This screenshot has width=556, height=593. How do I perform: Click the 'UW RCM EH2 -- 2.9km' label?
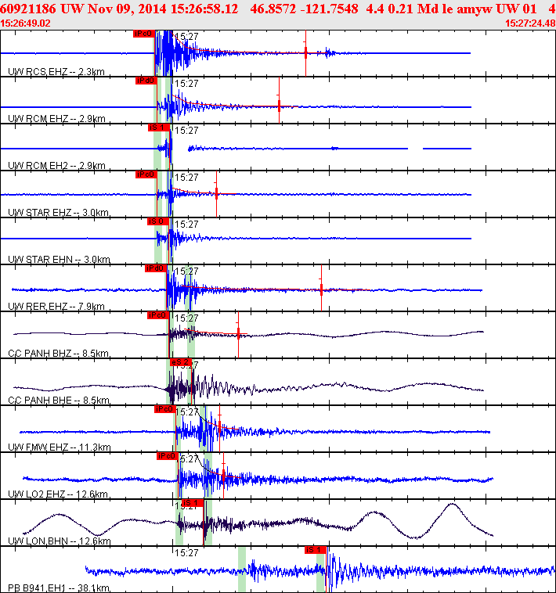pos(56,165)
